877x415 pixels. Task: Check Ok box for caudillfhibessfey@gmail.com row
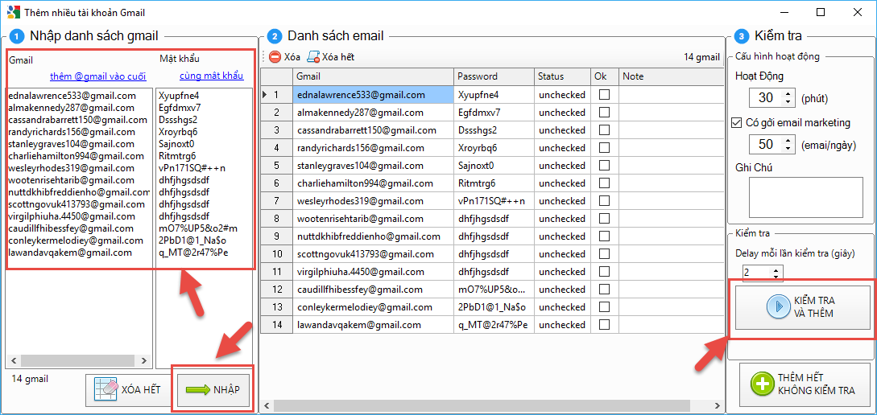604,290
